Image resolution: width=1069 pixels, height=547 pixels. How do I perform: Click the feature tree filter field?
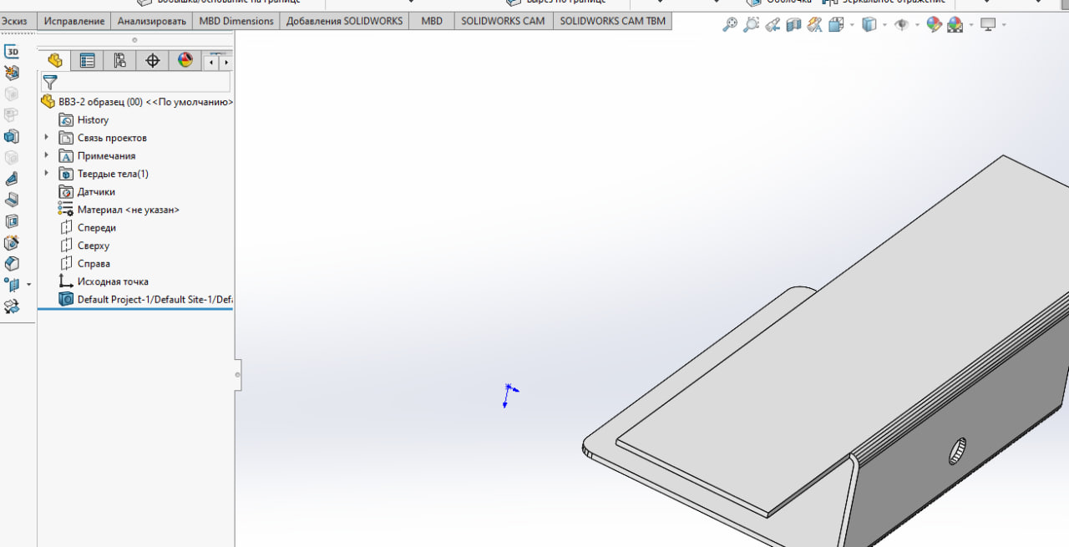tap(144, 83)
